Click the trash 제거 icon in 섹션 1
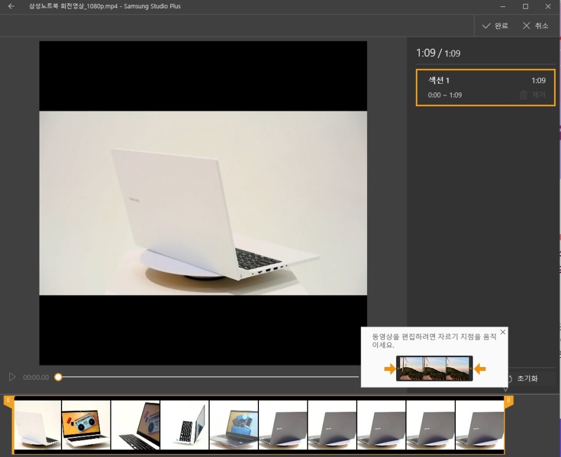Viewport: 561px width, 457px height. click(524, 95)
